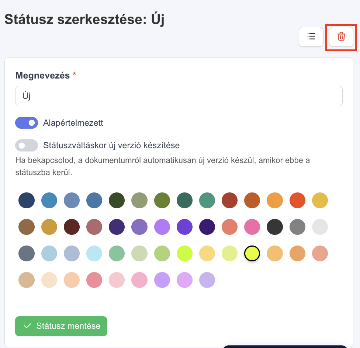Select the brick red color swatch
Image resolution: width=360 pixels, height=348 pixels.
coord(229,200)
